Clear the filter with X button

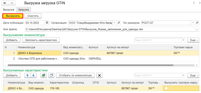[x=99, y=75]
